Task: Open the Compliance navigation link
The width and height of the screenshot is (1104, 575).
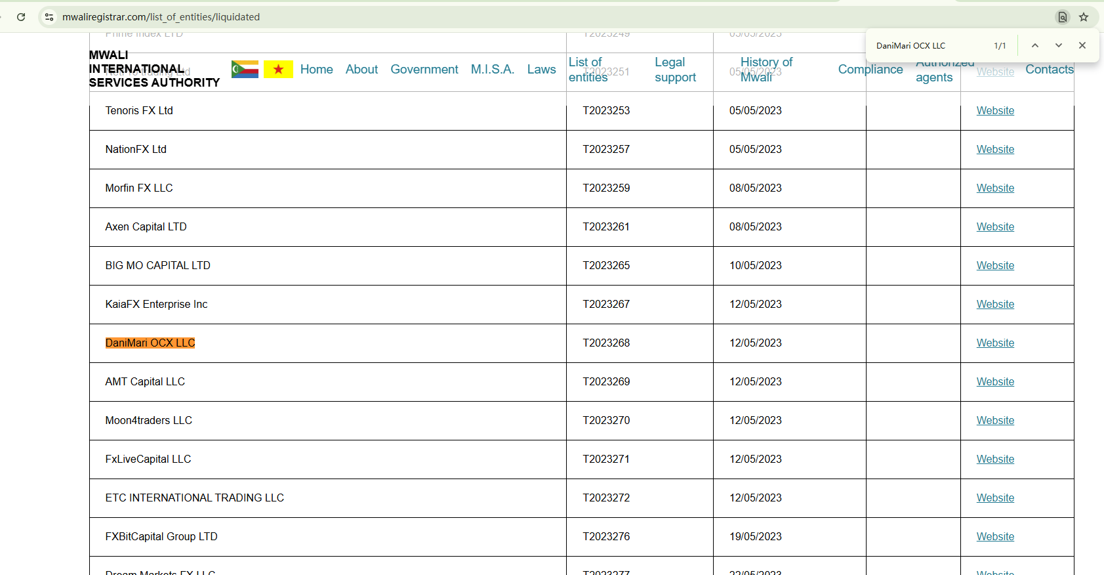Action: [x=870, y=69]
